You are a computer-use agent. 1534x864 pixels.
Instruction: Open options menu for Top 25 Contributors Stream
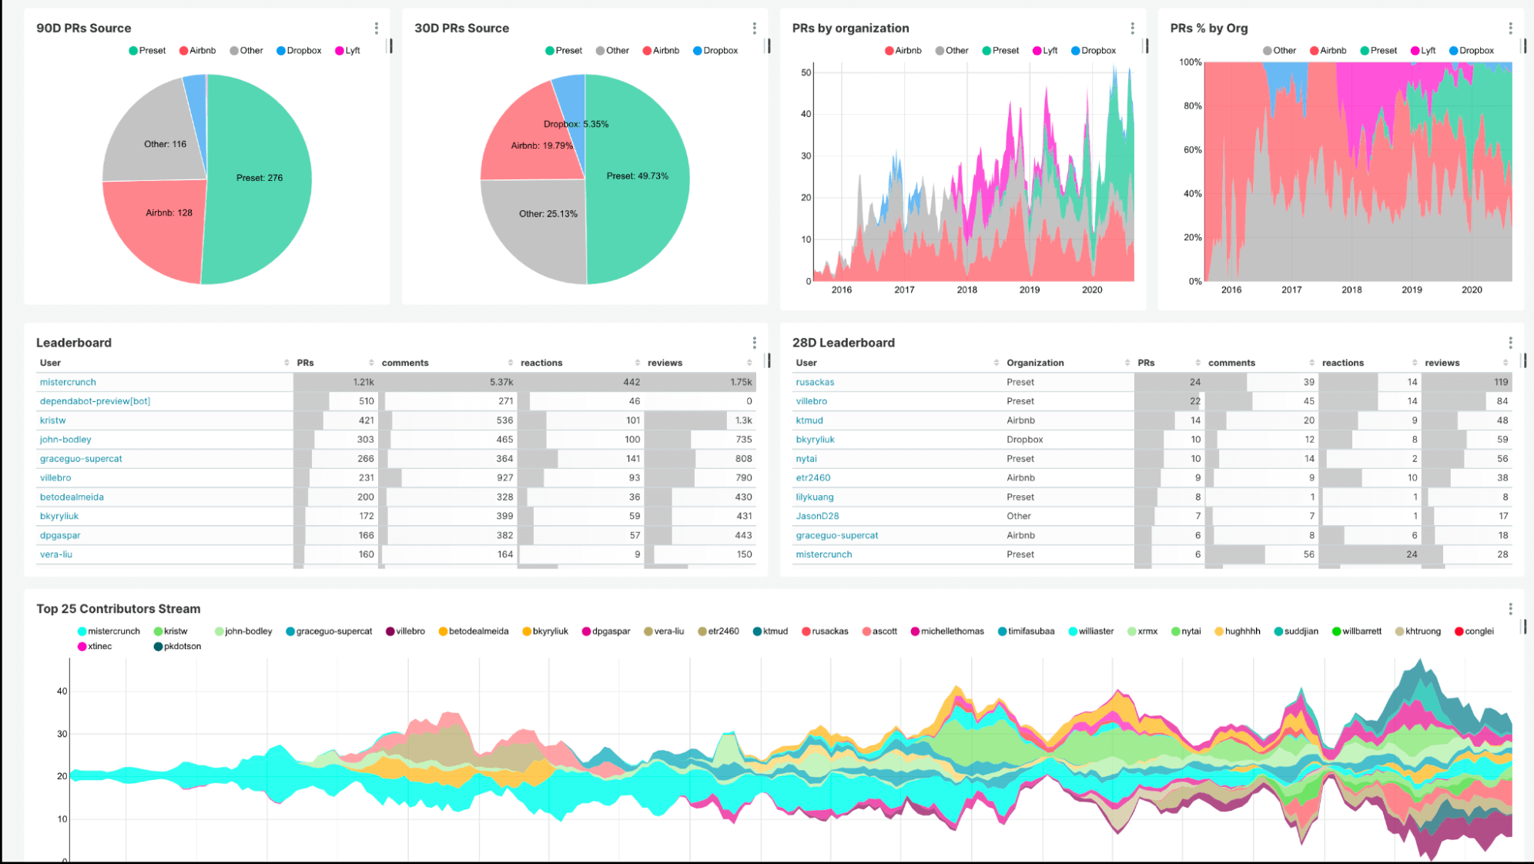click(1510, 609)
